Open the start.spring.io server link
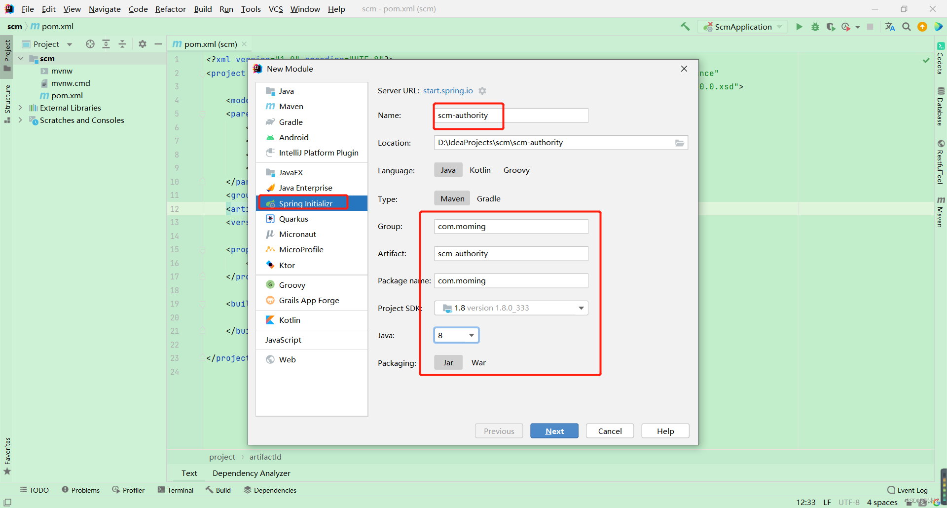Image resolution: width=947 pixels, height=508 pixels. point(448,91)
